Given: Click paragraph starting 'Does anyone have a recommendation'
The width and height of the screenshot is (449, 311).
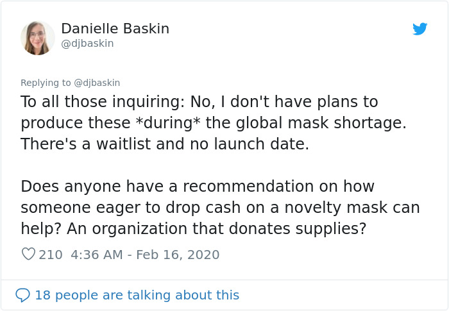Looking at the screenshot, I should point(220,207).
